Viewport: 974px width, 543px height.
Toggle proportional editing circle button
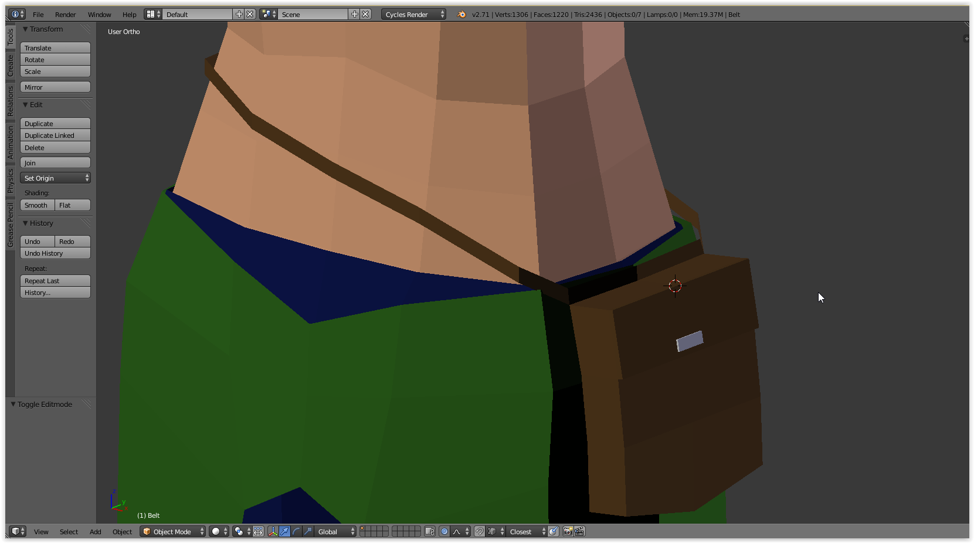tap(444, 531)
